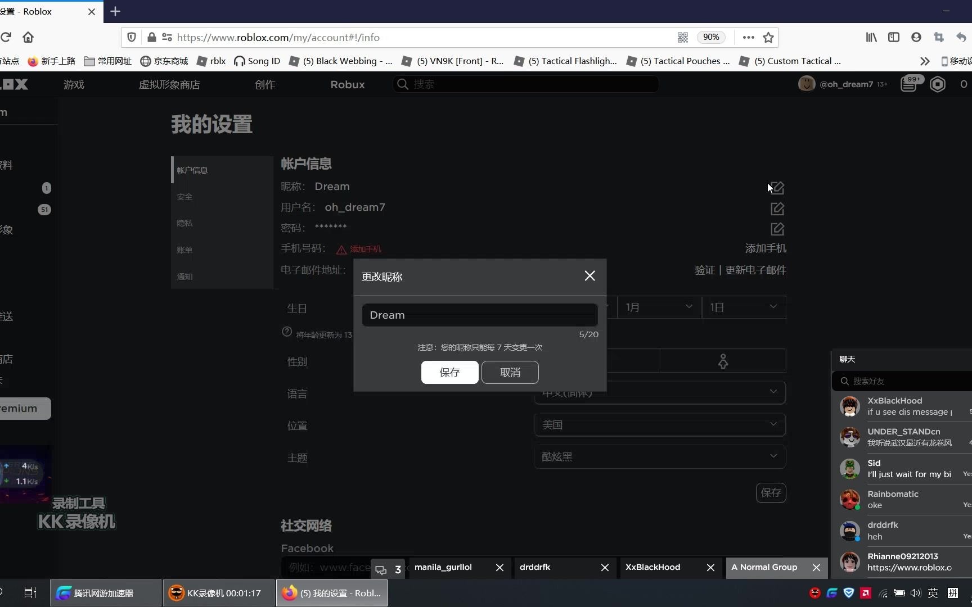Open 虚拟形象商店 in Roblox navigation

[169, 84]
